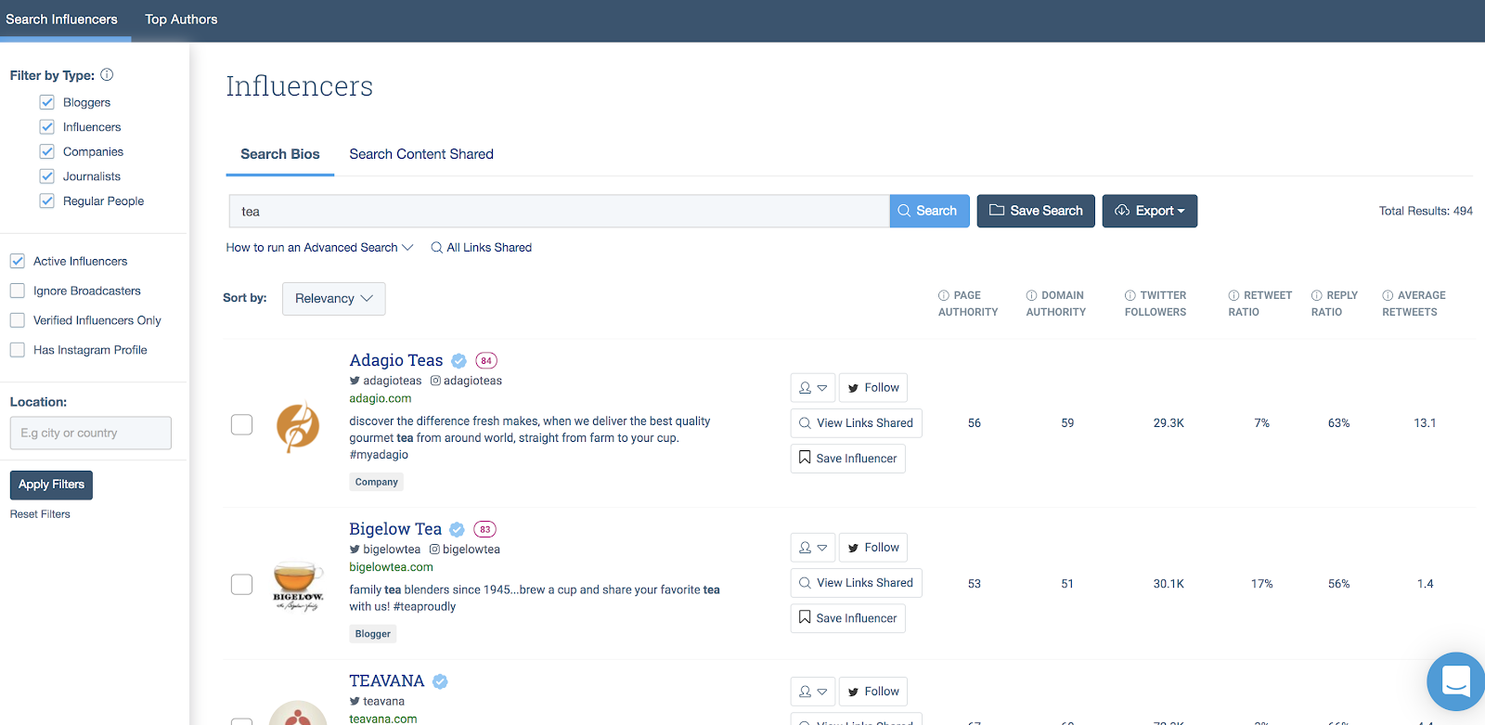Focus the bio search field containing tea
The image size is (1485, 725).
click(560, 211)
